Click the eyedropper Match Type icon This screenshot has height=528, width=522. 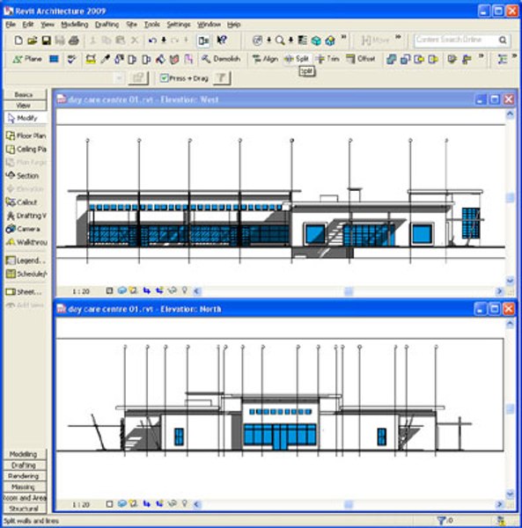coord(105,59)
